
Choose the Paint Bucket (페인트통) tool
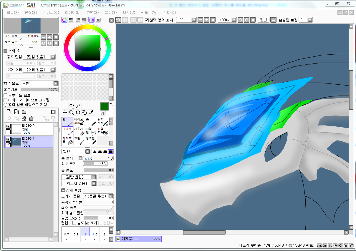[x=67, y=140]
